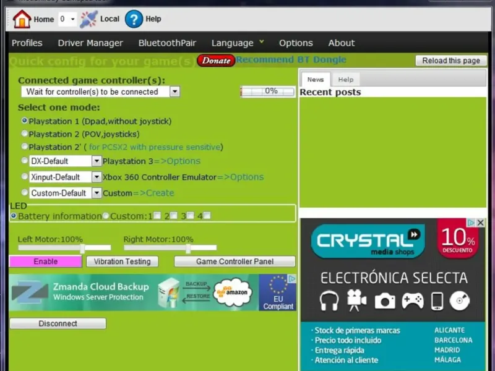
Task: Click the EU Compliant badge
Action: coord(278,292)
